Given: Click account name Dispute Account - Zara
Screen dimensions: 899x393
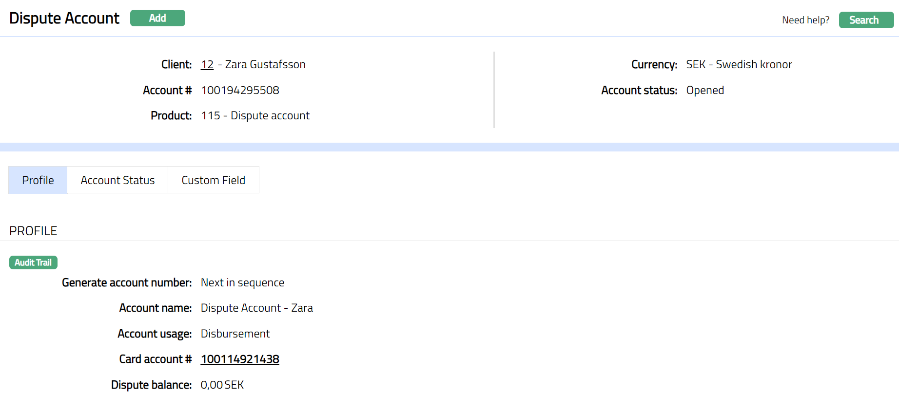Looking at the screenshot, I should pyautogui.click(x=256, y=308).
